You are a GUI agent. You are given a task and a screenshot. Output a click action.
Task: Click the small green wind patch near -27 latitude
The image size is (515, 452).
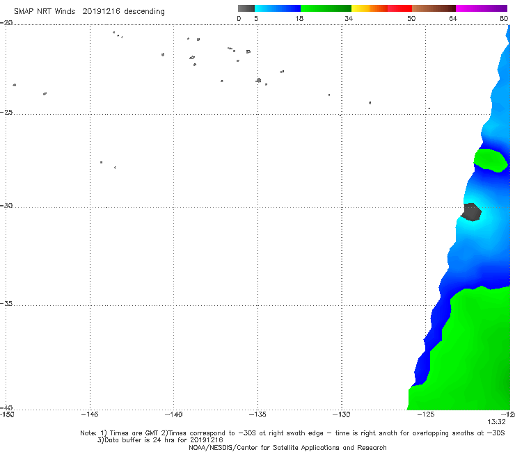tap(491, 160)
